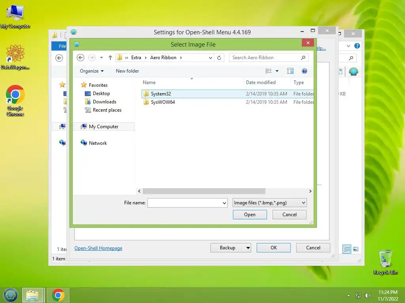Cancel the Select Image File dialog

(289, 215)
